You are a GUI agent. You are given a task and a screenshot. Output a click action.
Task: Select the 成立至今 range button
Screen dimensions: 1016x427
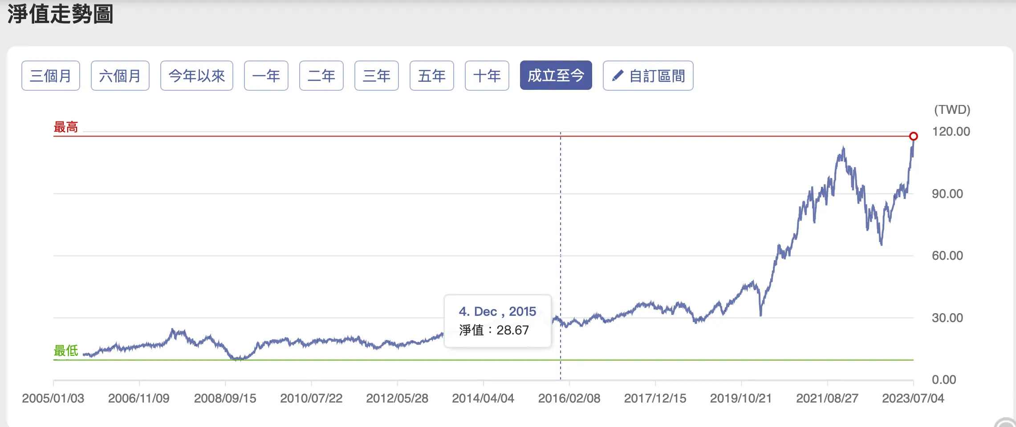[x=556, y=76]
